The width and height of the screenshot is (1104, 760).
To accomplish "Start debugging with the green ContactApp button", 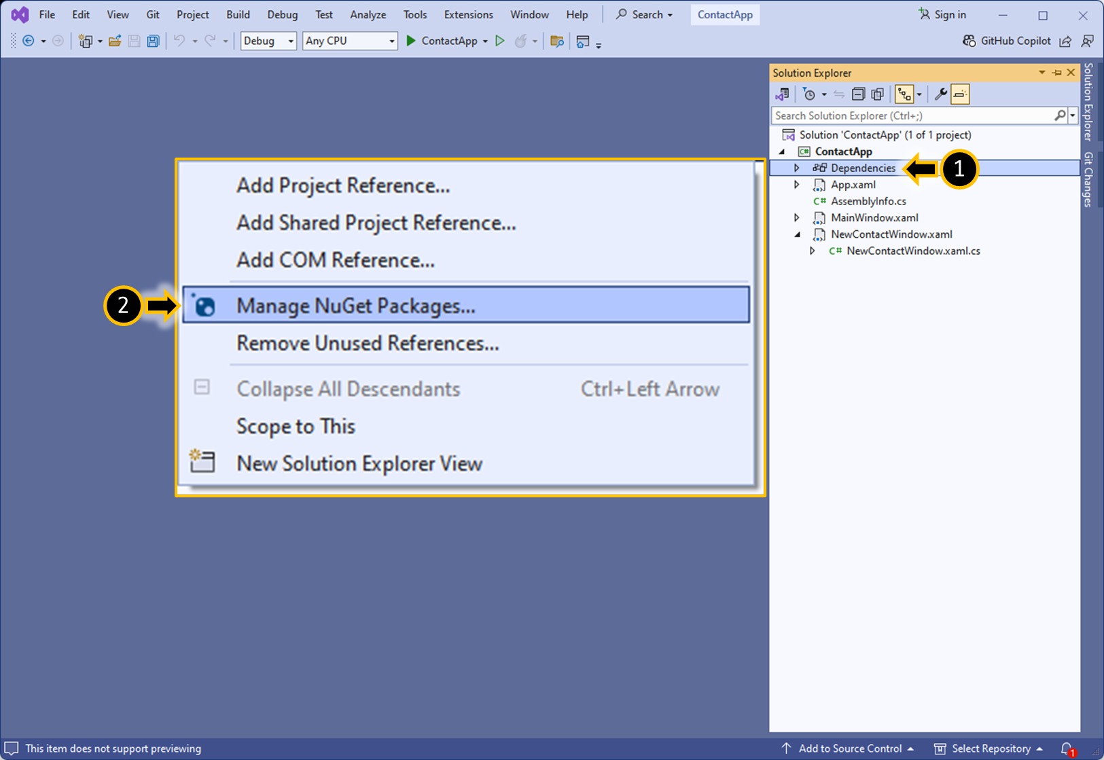I will 442,41.
